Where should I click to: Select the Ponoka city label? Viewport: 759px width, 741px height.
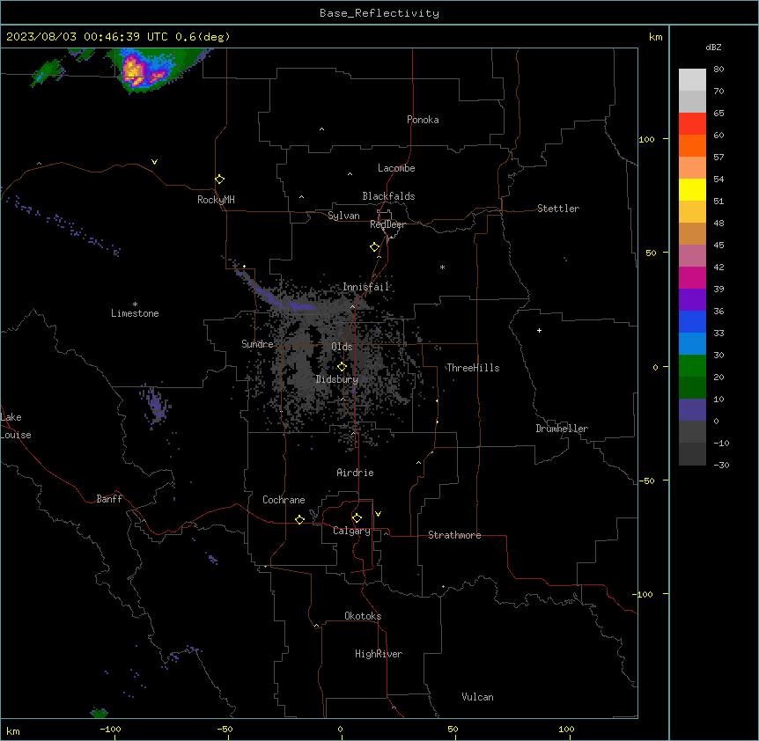[423, 120]
